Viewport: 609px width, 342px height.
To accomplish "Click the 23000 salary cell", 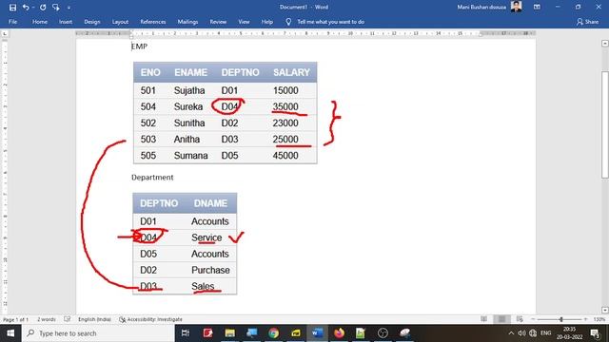I will pyautogui.click(x=285, y=123).
